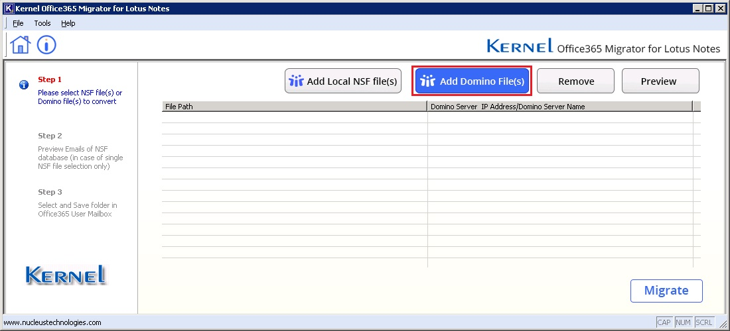Open the Help menu

(x=68, y=23)
